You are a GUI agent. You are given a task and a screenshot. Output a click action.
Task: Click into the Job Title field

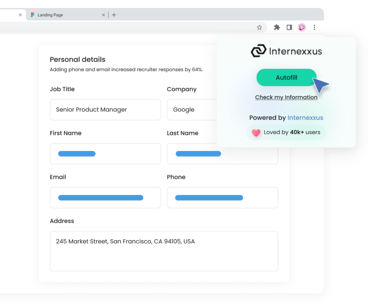[105, 110]
